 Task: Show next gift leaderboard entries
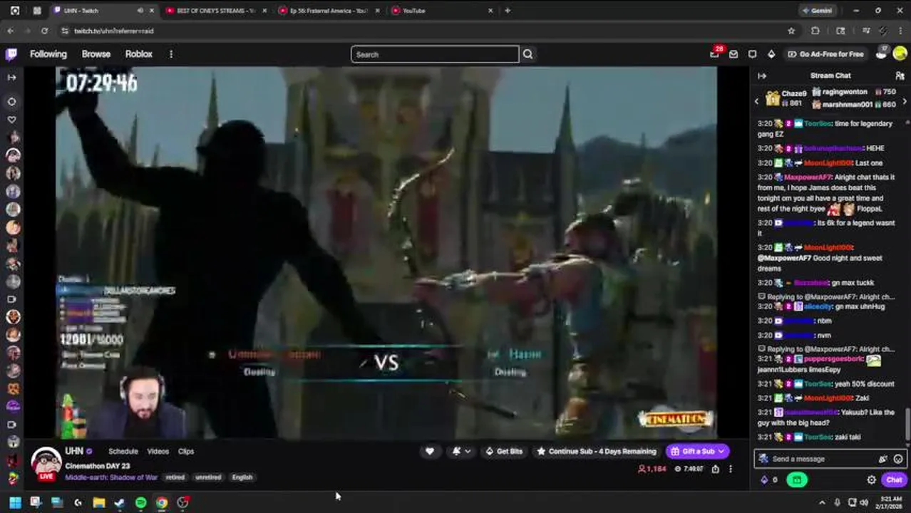[905, 101]
